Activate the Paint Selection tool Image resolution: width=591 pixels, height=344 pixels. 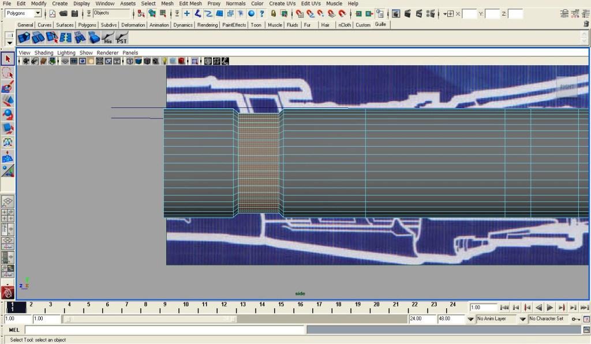[x=8, y=87]
